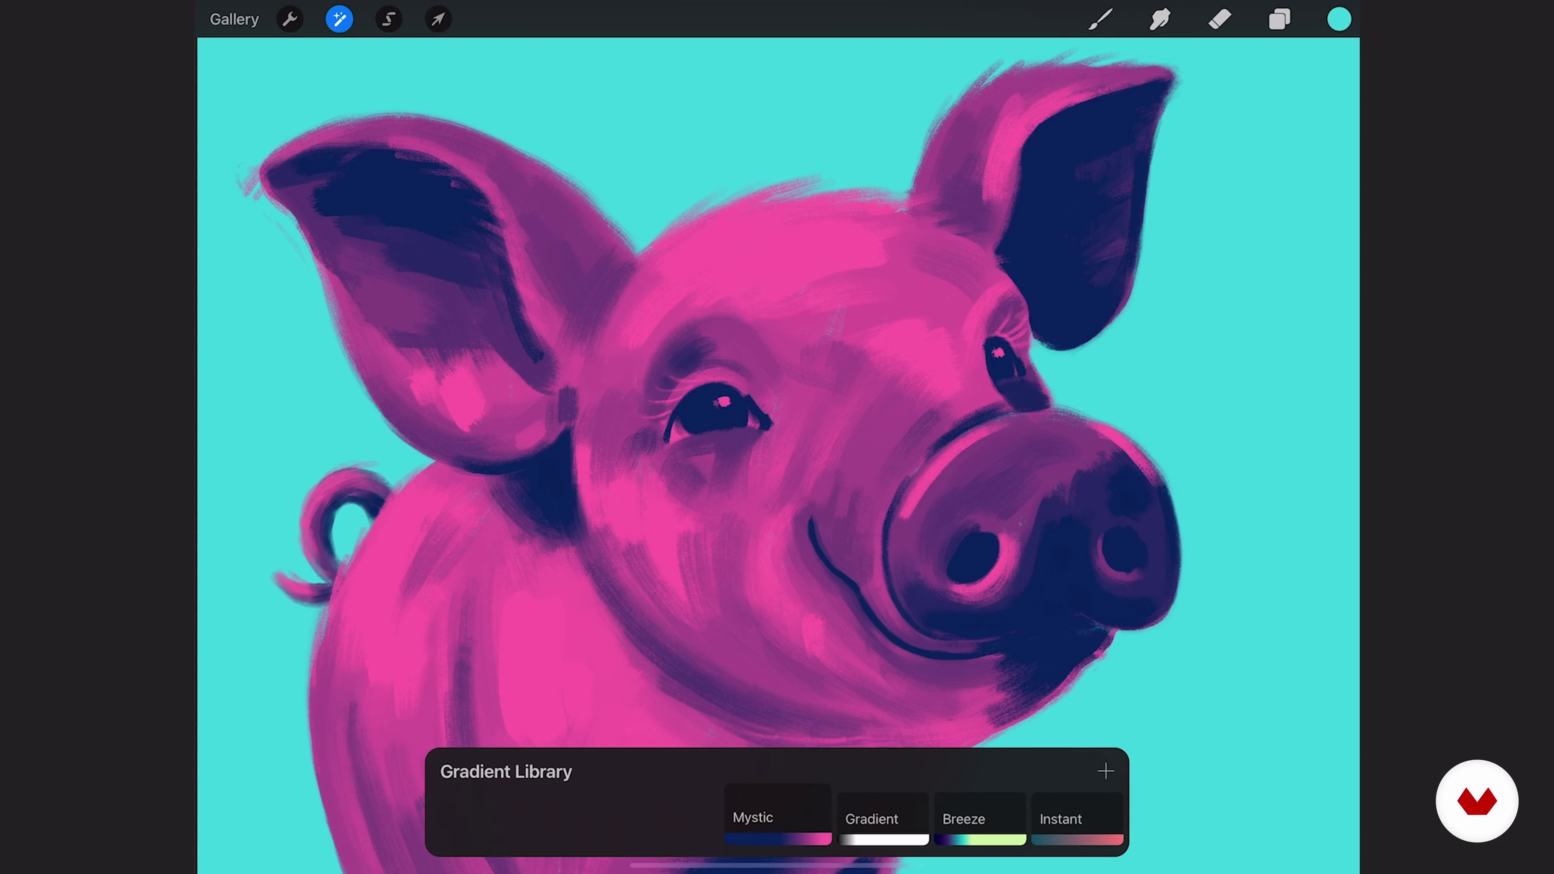Screen dimensions: 1554x874
Task: Activate the Selection tool
Action: tap(388, 19)
